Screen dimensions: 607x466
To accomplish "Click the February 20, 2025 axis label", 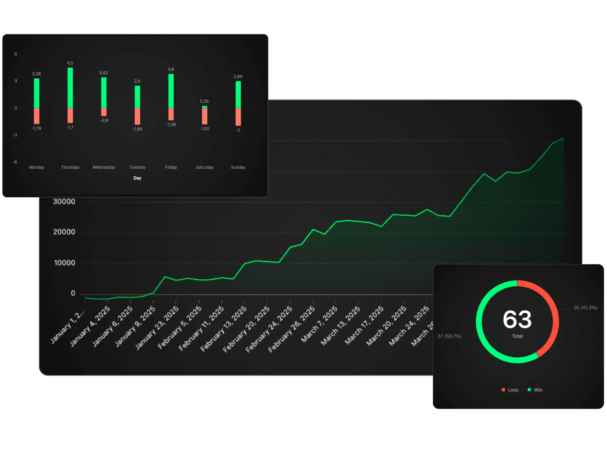I will [246, 329].
